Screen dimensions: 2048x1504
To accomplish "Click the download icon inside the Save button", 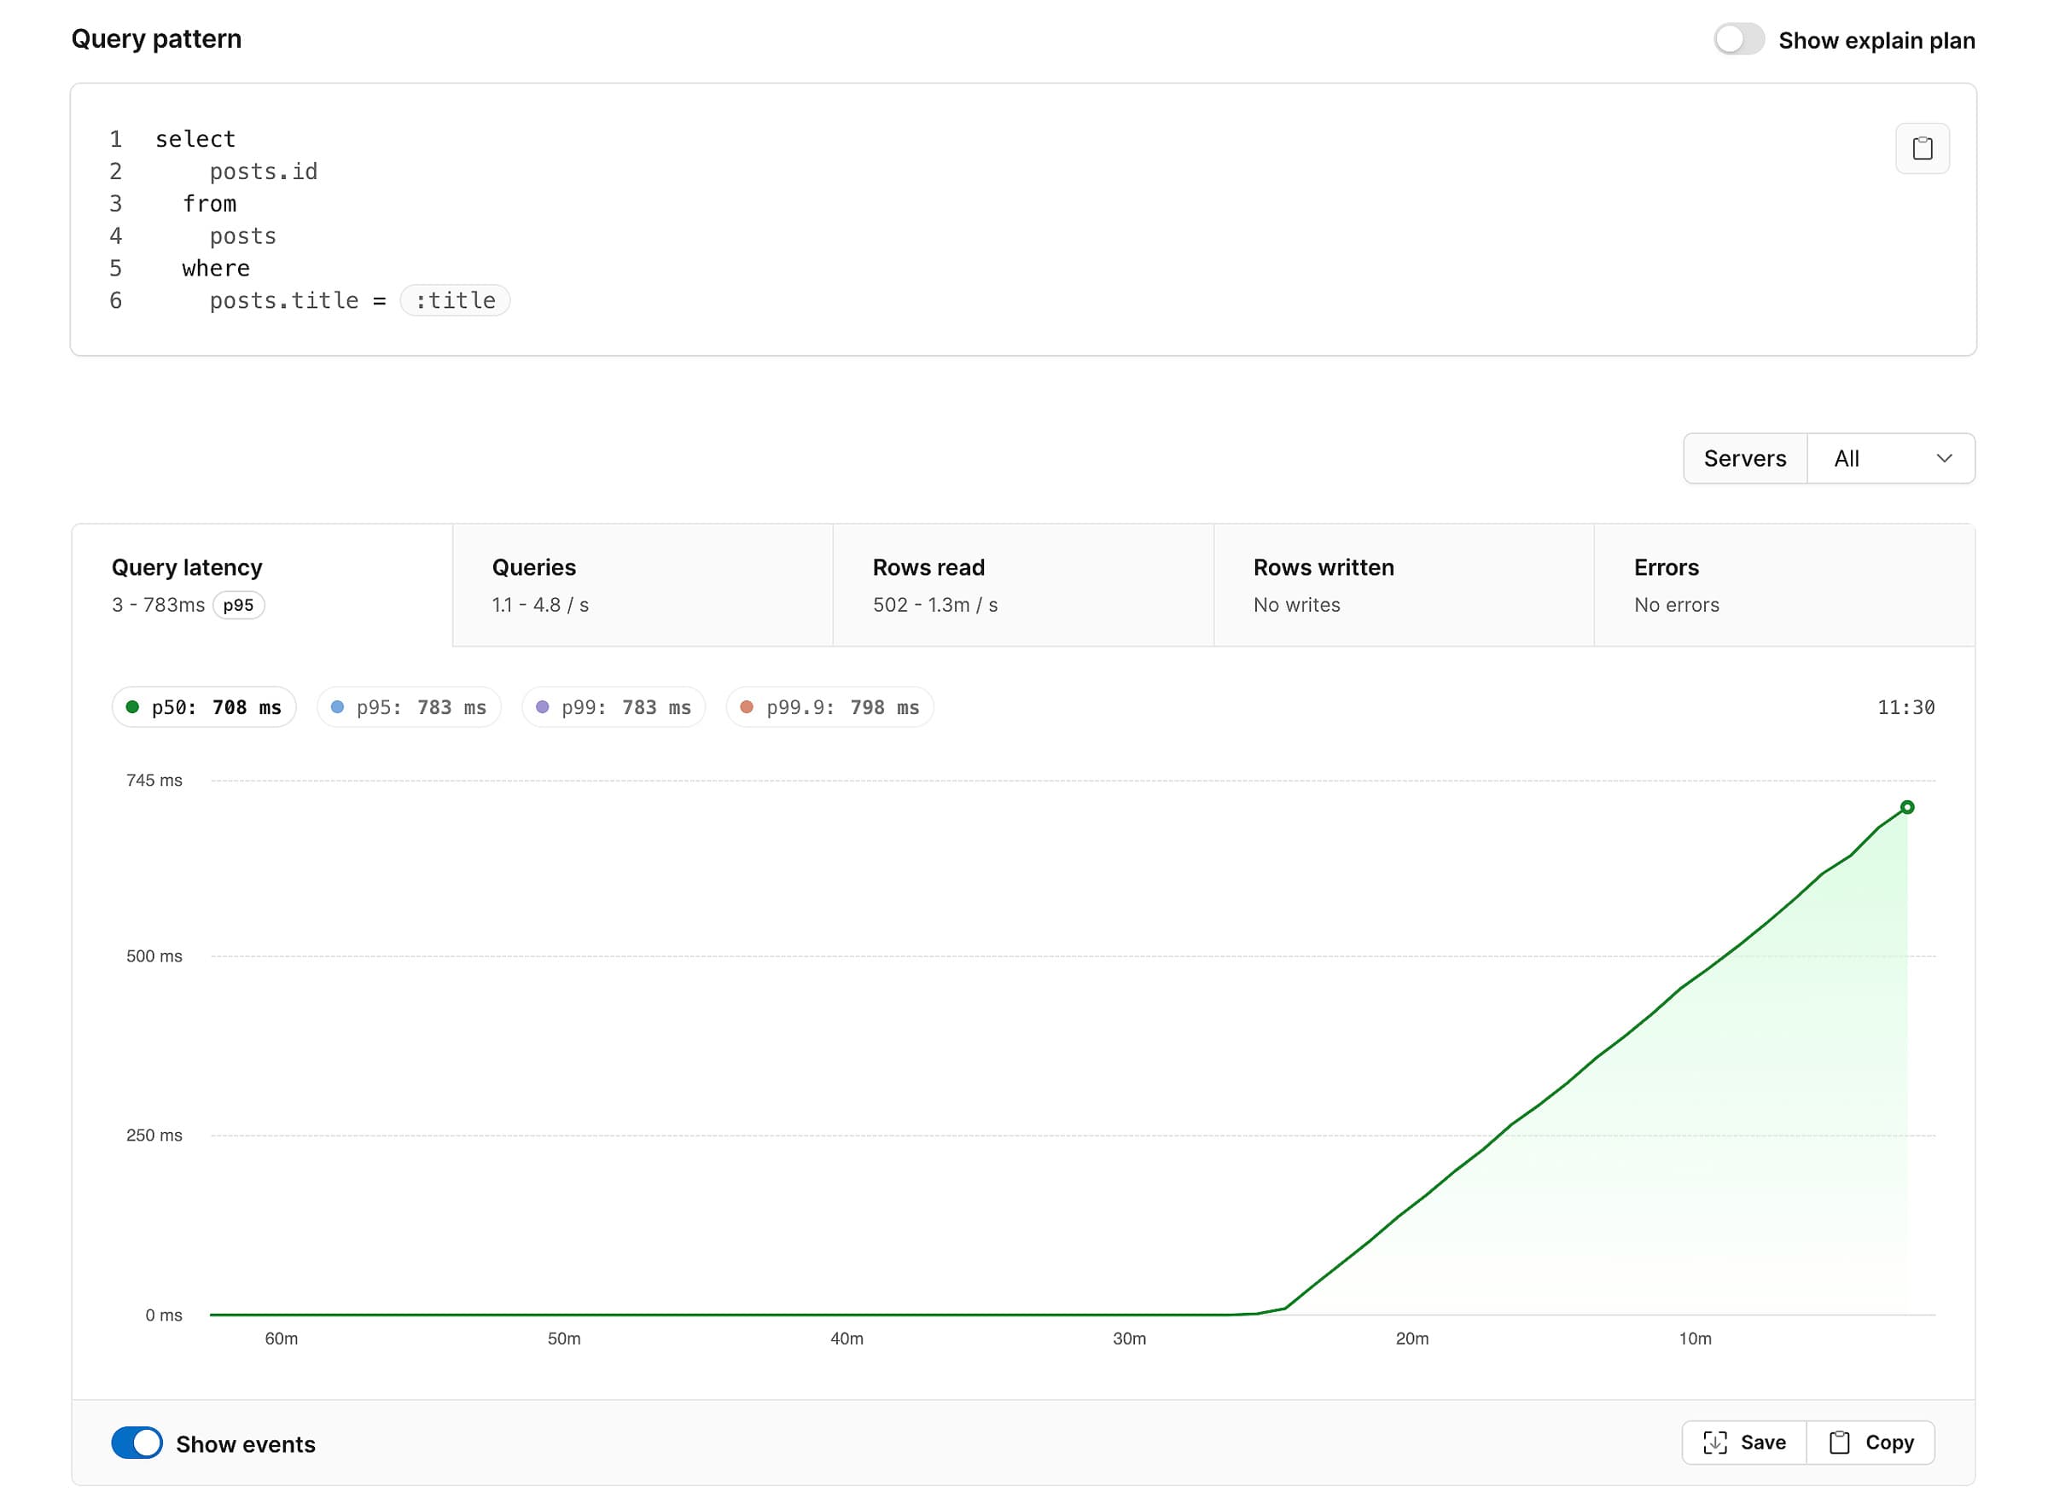I will [1715, 1442].
